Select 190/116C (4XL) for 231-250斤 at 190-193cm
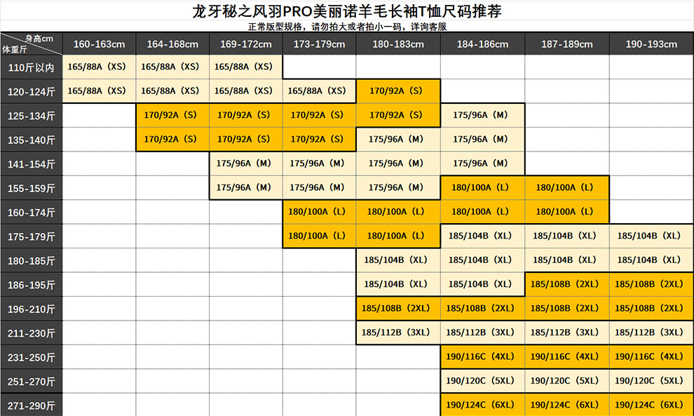This screenshot has height=416, width=694. click(651, 356)
